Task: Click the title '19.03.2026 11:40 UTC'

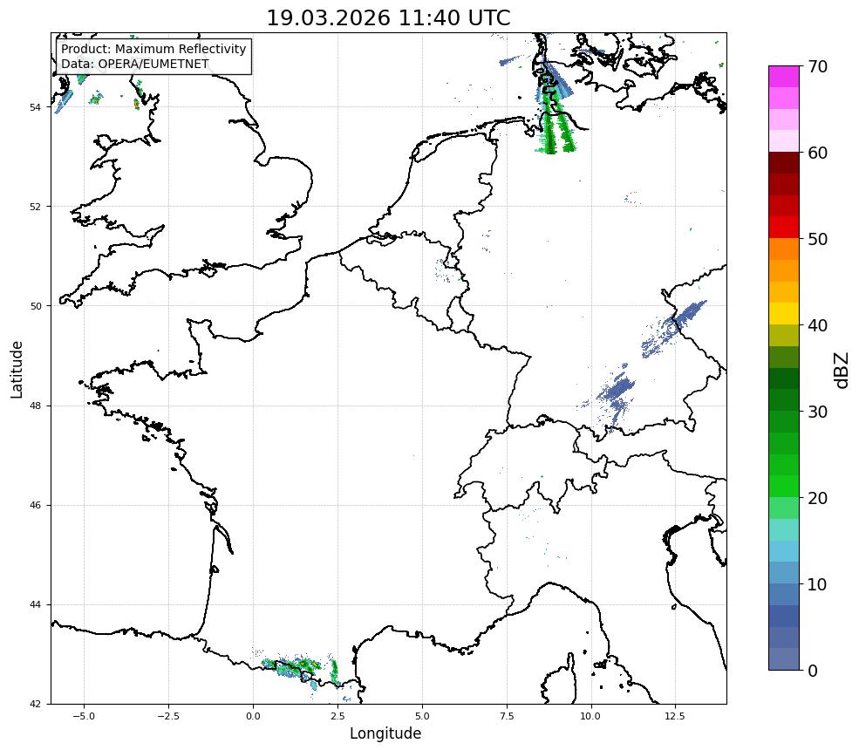Action: 388,18
